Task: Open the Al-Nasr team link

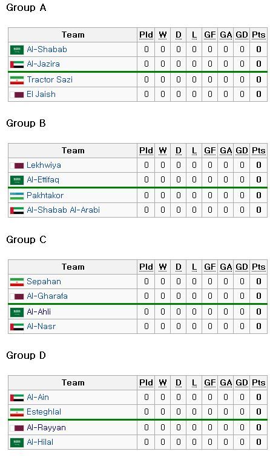Action: click(41, 326)
